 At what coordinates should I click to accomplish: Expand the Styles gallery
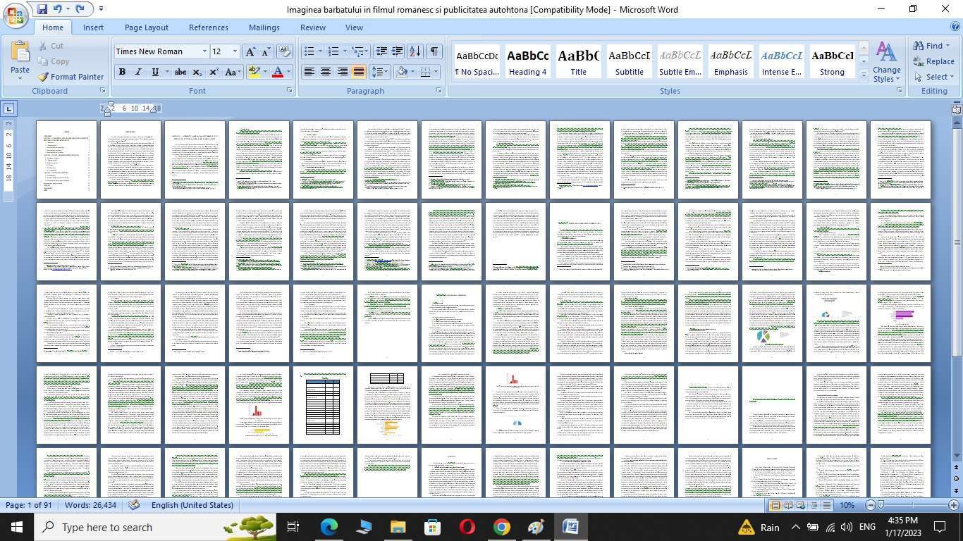864,75
